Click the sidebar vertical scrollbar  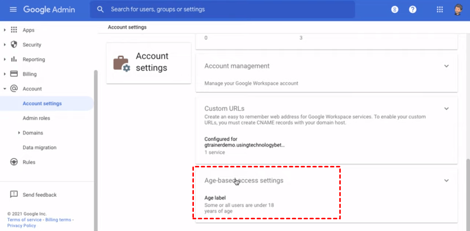coord(95,150)
